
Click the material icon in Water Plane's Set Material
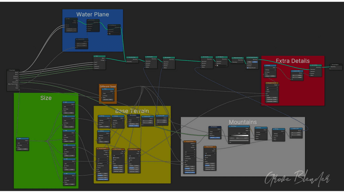[x=110, y=34]
